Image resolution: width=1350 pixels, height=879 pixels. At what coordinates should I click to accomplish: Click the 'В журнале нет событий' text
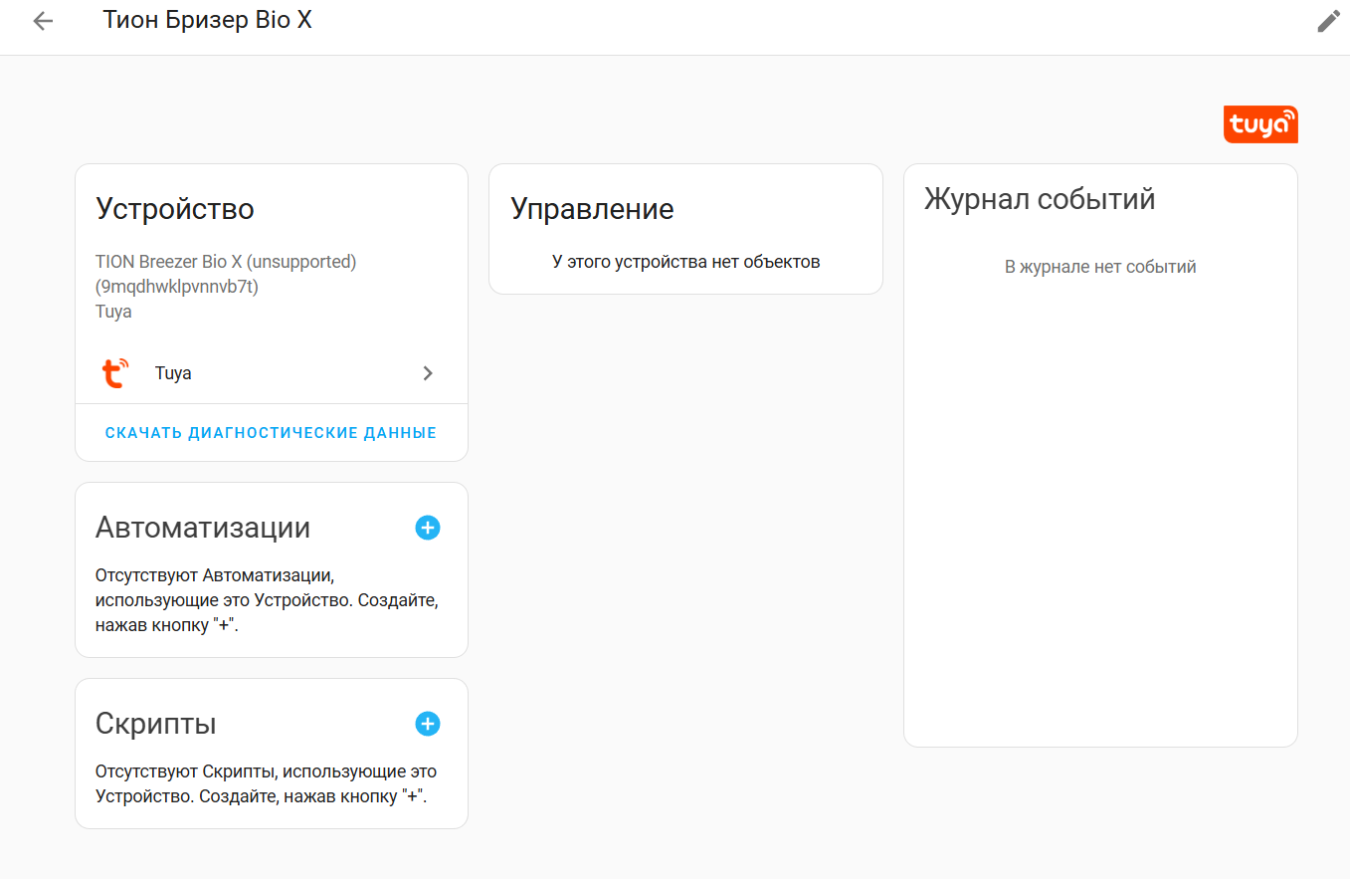click(1100, 267)
